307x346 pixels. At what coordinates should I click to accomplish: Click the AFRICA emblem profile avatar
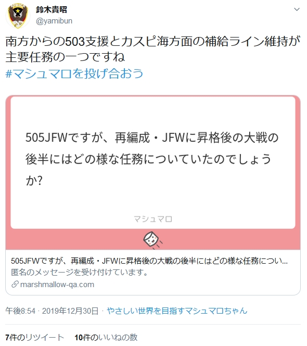click(18, 16)
